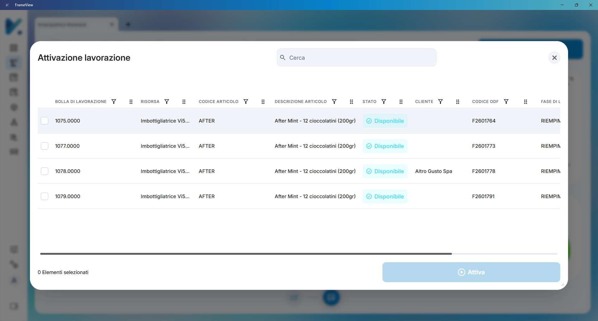
Task: Filter the Codice ODF column
Action: (x=506, y=102)
